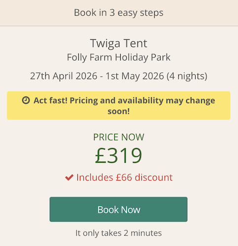This screenshot has width=238, height=246.
Task: Click the Act fast yellow banner
Action: pos(119,105)
